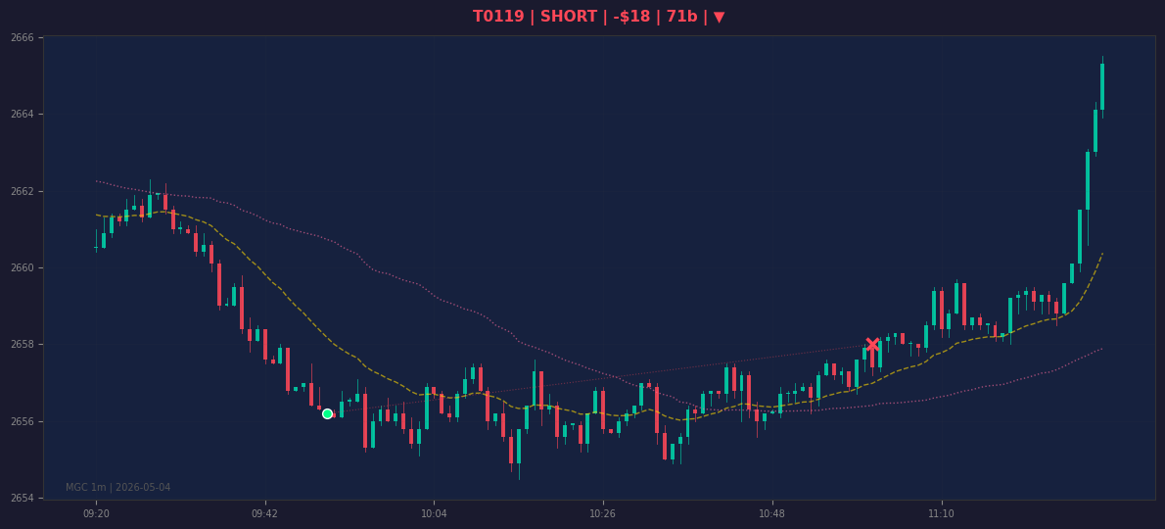Click the MGC 1m 2026-05-04 watermark

pos(118,488)
